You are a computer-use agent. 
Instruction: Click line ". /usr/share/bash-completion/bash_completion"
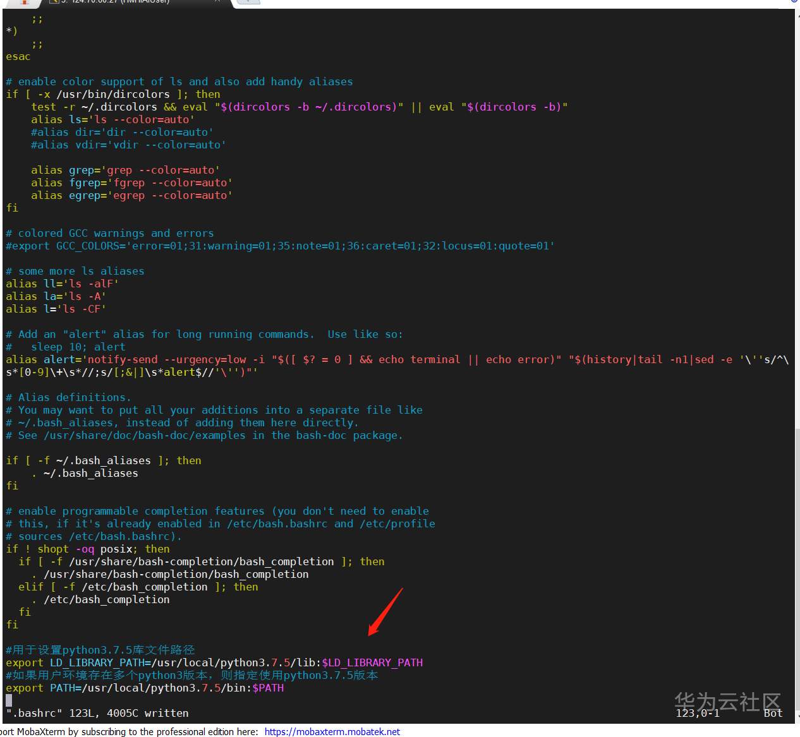[x=170, y=574]
